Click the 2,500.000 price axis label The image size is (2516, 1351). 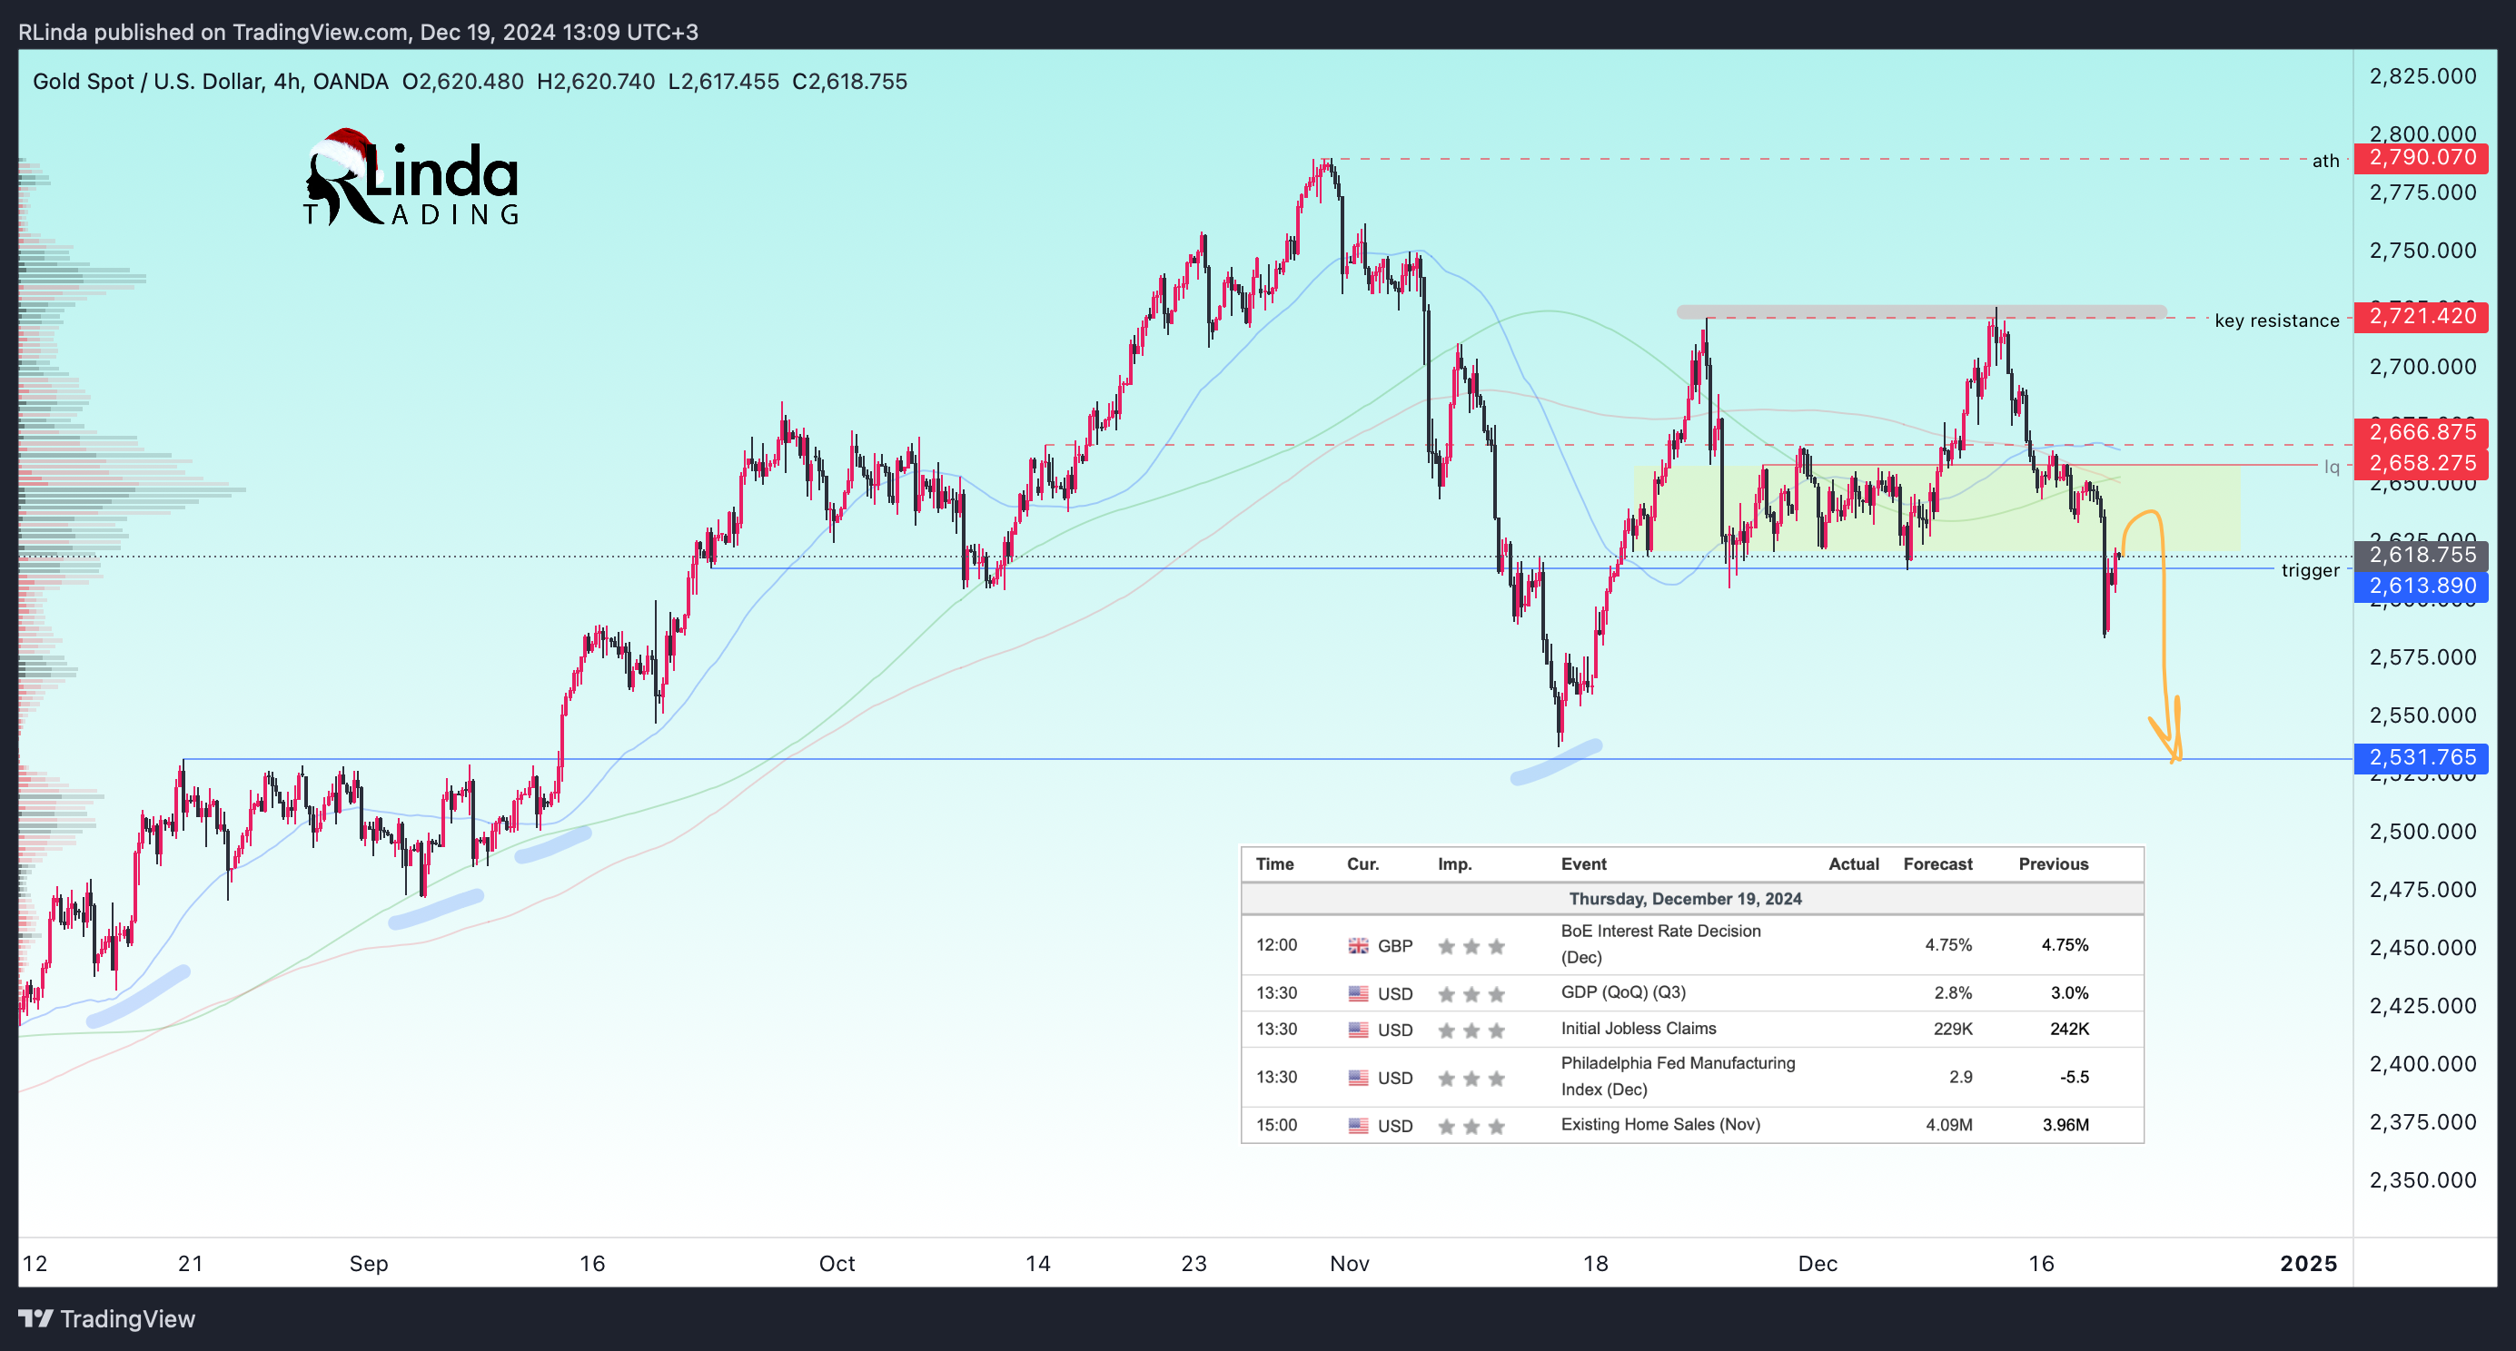pos(2422,832)
